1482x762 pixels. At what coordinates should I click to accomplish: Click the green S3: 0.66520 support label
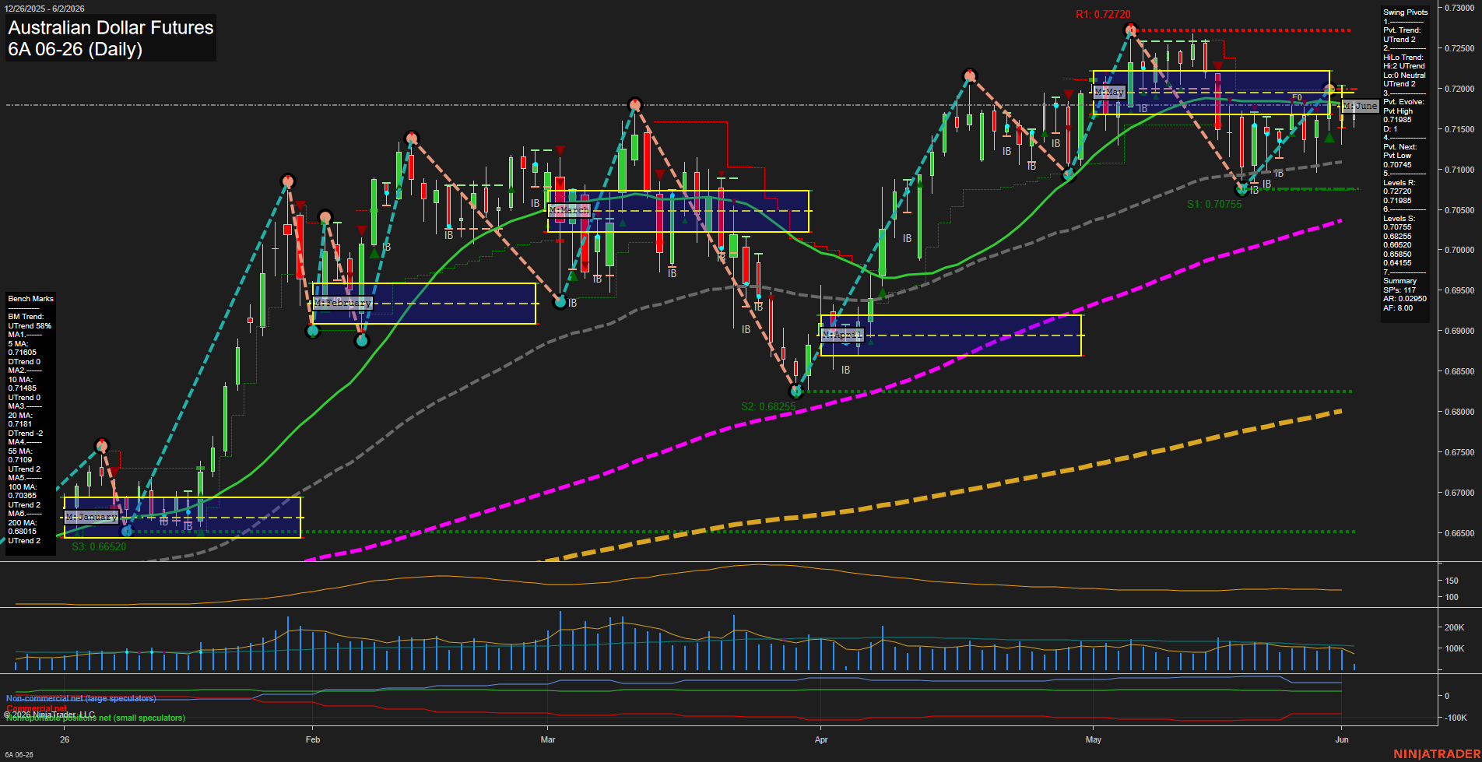(x=99, y=546)
